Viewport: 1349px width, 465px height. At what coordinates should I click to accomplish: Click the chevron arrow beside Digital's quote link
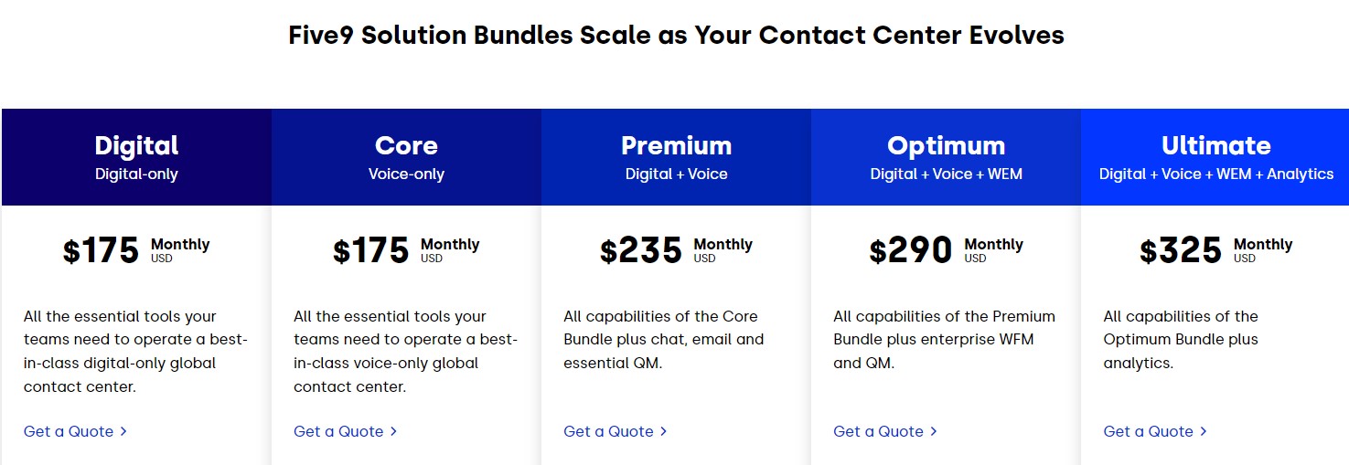point(123,431)
